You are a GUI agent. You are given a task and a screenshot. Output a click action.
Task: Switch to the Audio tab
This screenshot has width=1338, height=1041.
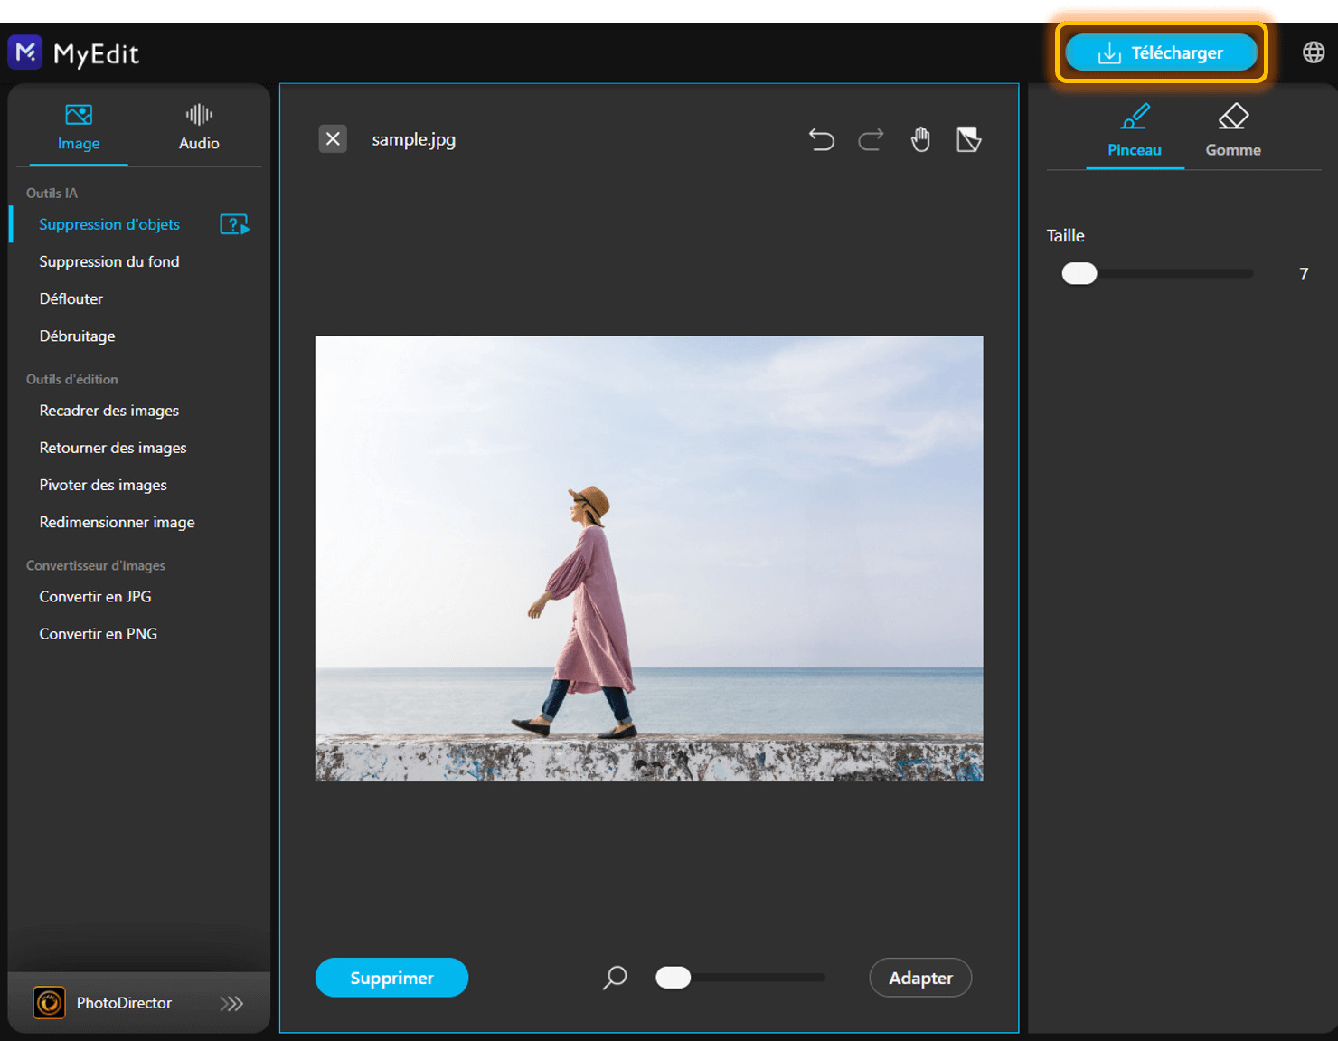pos(198,127)
